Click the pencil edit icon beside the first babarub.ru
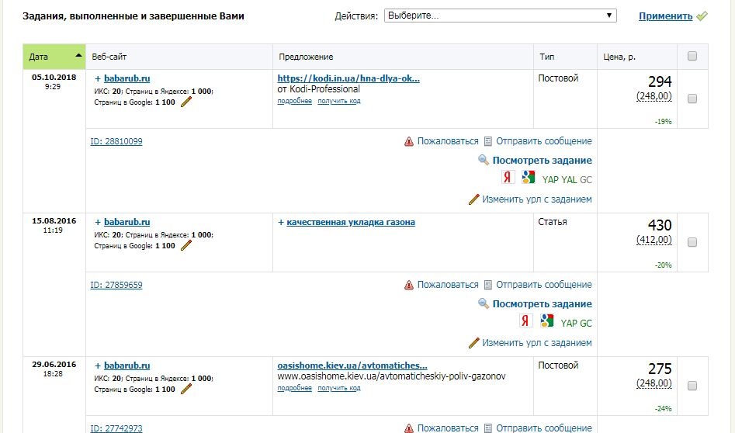This screenshot has height=433, width=735. (185, 102)
